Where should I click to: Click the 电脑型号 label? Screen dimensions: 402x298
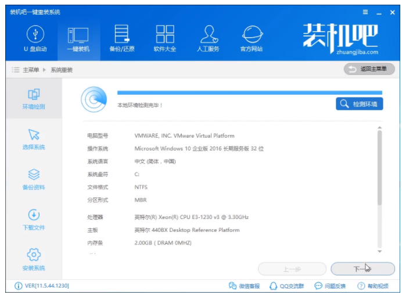98,136
